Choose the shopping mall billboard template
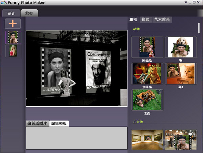Image resolution: width=203 pixels, height=153 pixels. coord(181,140)
